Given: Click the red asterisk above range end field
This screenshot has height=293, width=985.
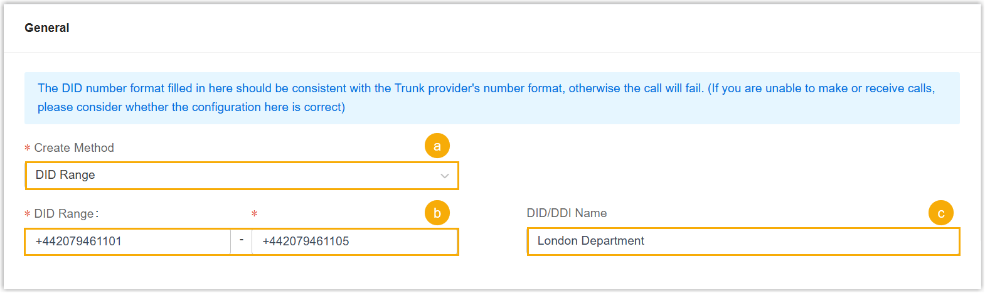Looking at the screenshot, I should pos(254,215).
